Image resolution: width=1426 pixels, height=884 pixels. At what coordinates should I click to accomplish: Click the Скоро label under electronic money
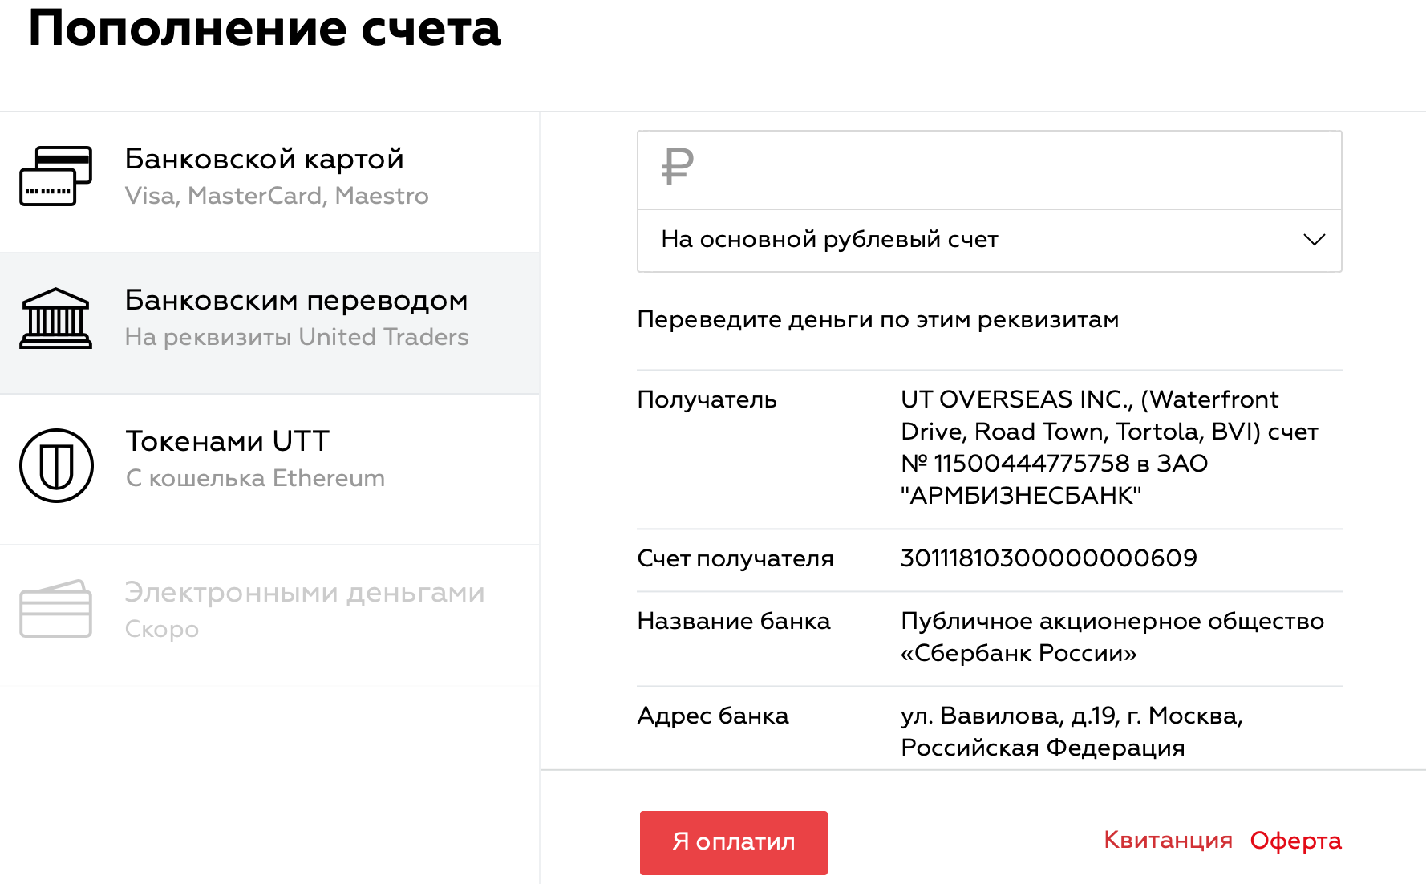pos(162,629)
